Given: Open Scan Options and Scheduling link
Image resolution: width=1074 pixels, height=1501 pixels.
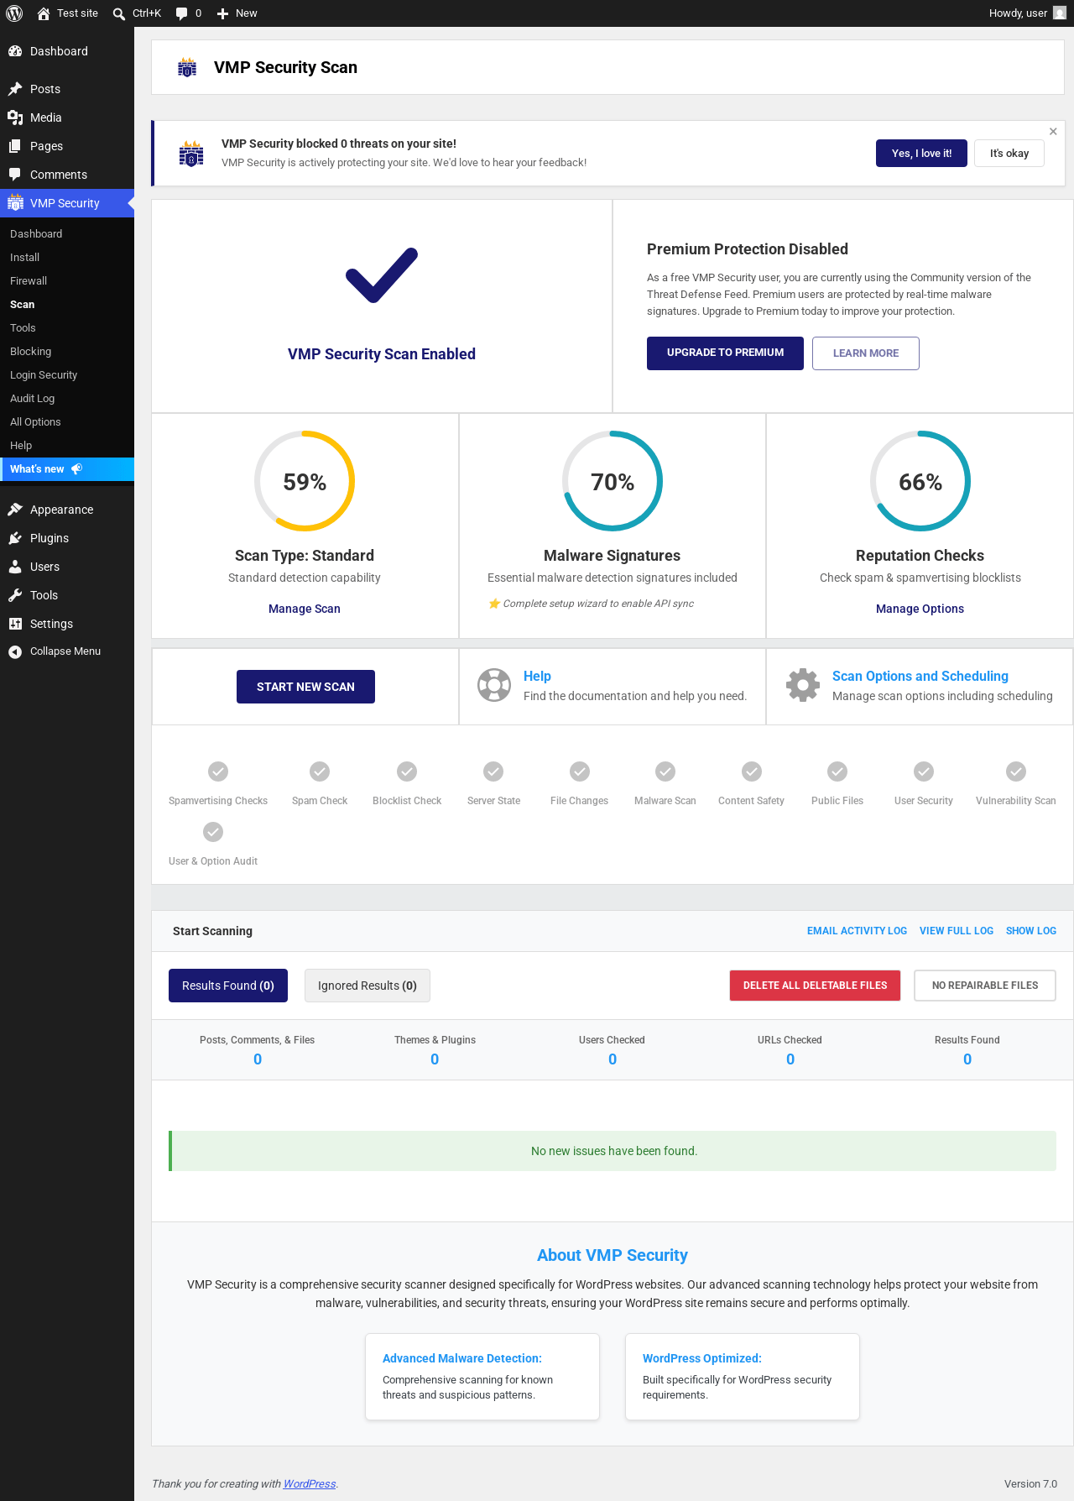Looking at the screenshot, I should point(920,677).
